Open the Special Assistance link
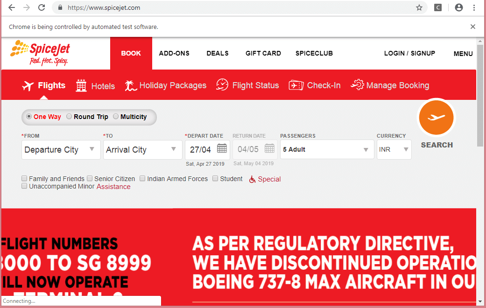Viewport: 486px width, 308px height. click(269, 179)
